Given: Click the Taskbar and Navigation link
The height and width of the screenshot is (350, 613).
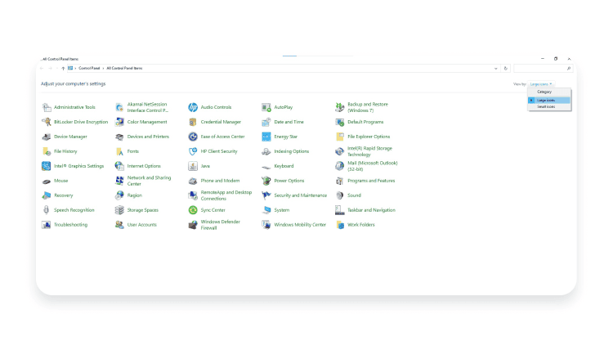Looking at the screenshot, I should (x=371, y=210).
